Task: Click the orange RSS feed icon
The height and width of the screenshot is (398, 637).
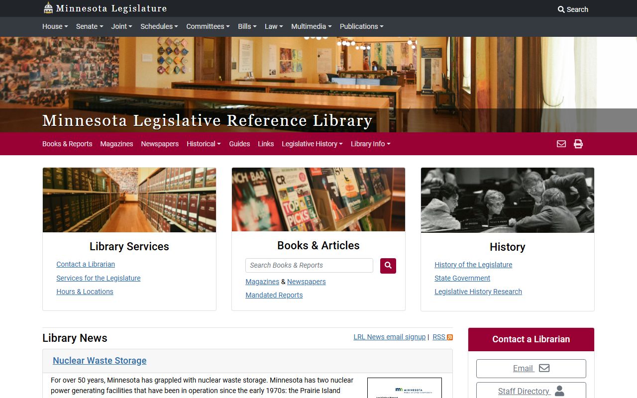Action: click(x=450, y=337)
